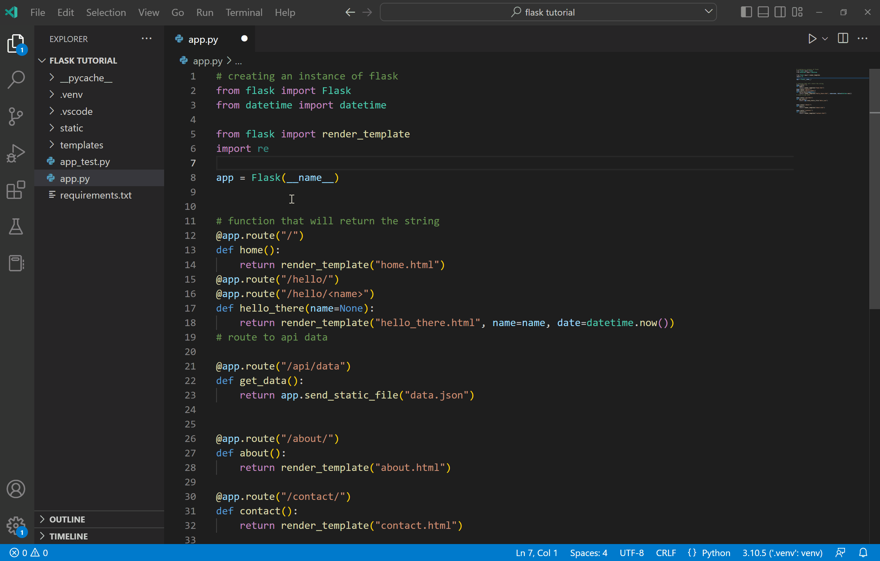This screenshot has height=561, width=880.
Task: Open the Search view in the activity bar
Action: pyautogui.click(x=16, y=79)
